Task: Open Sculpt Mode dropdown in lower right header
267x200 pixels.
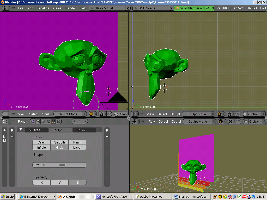Action: coord(199,121)
